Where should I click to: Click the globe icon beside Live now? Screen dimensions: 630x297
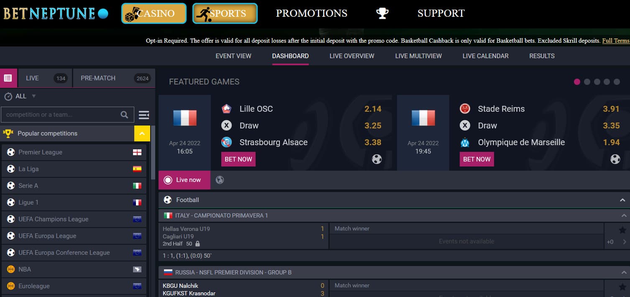[220, 180]
